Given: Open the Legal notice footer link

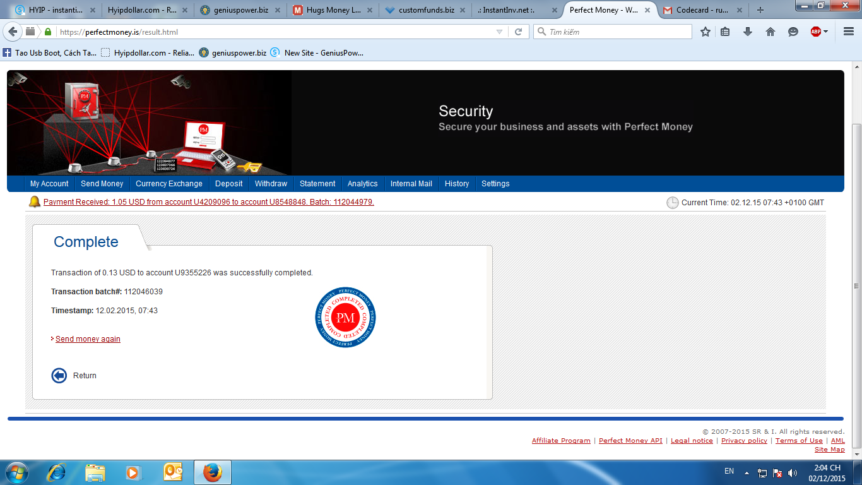Looking at the screenshot, I should pyautogui.click(x=692, y=441).
